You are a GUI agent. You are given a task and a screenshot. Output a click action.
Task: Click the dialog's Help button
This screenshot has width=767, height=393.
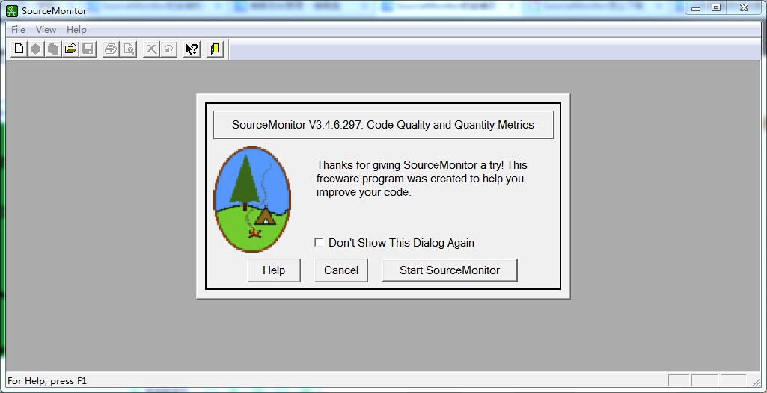pyautogui.click(x=274, y=270)
